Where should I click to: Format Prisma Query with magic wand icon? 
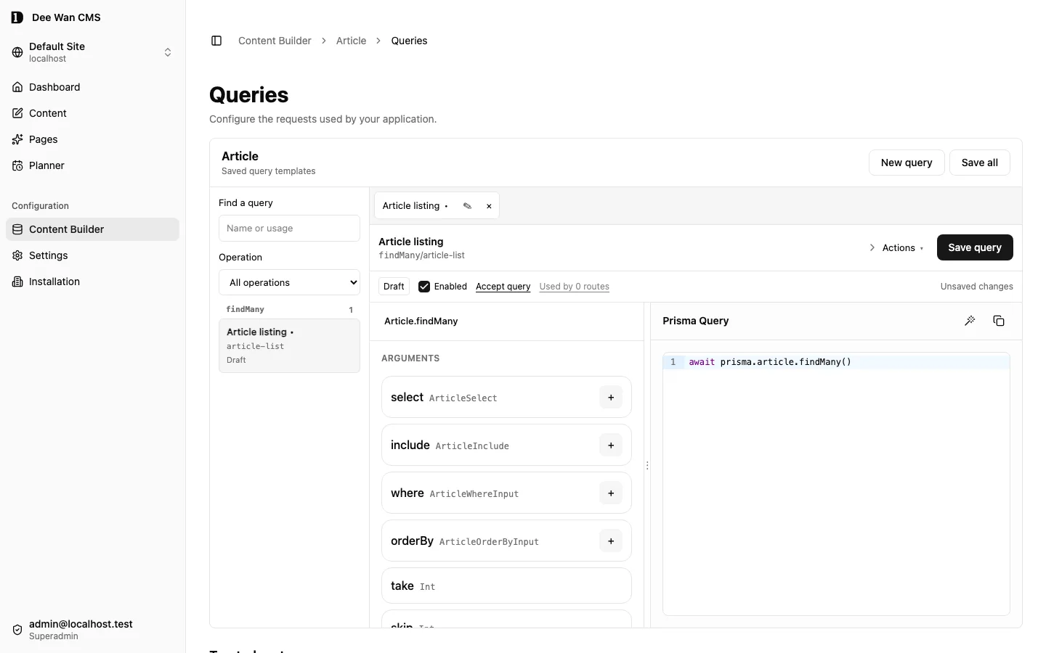click(x=970, y=321)
